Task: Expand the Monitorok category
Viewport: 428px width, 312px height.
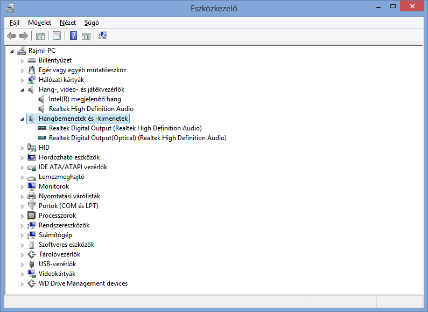Action: click(23, 187)
